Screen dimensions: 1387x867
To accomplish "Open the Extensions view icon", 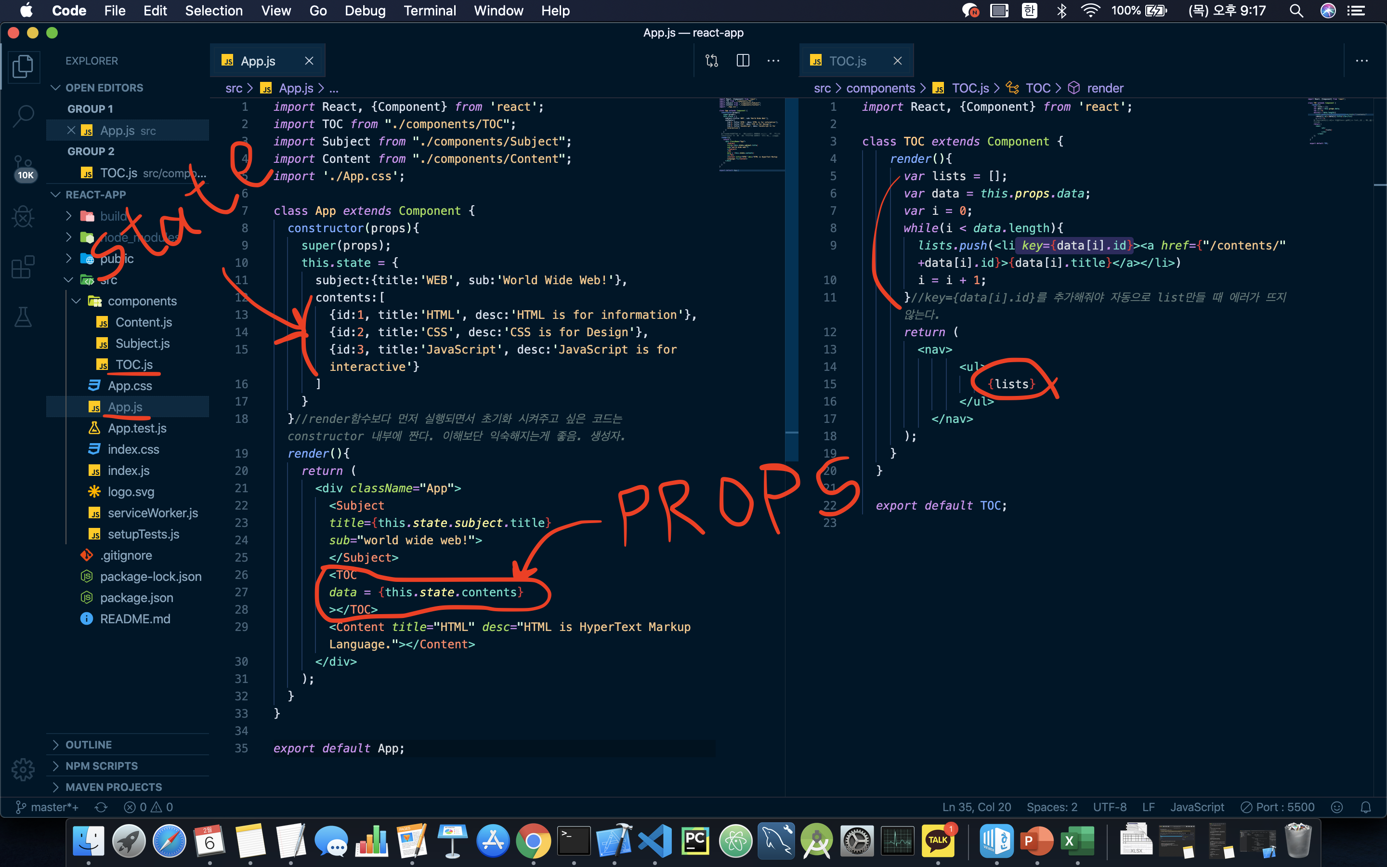I will click(x=24, y=267).
